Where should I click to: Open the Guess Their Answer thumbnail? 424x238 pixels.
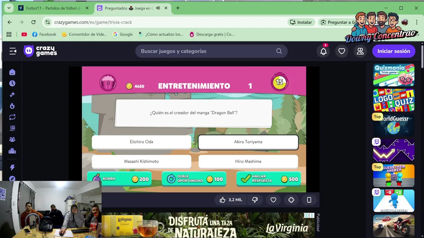click(394, 176)
